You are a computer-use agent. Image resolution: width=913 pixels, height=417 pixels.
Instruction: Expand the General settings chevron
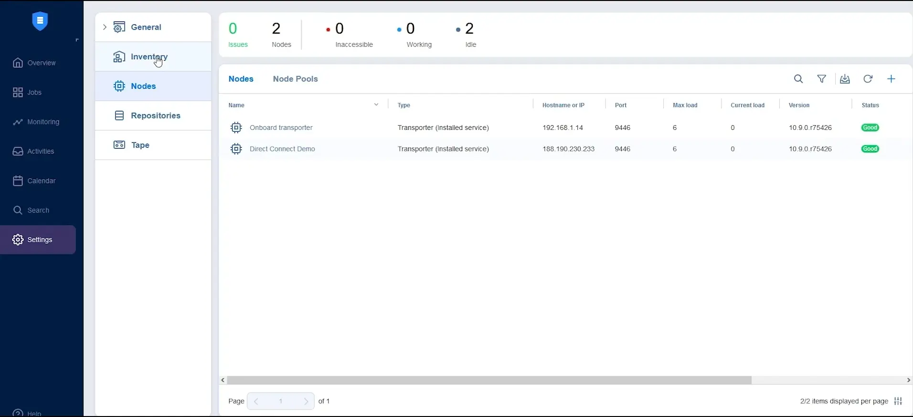(105, 27)
